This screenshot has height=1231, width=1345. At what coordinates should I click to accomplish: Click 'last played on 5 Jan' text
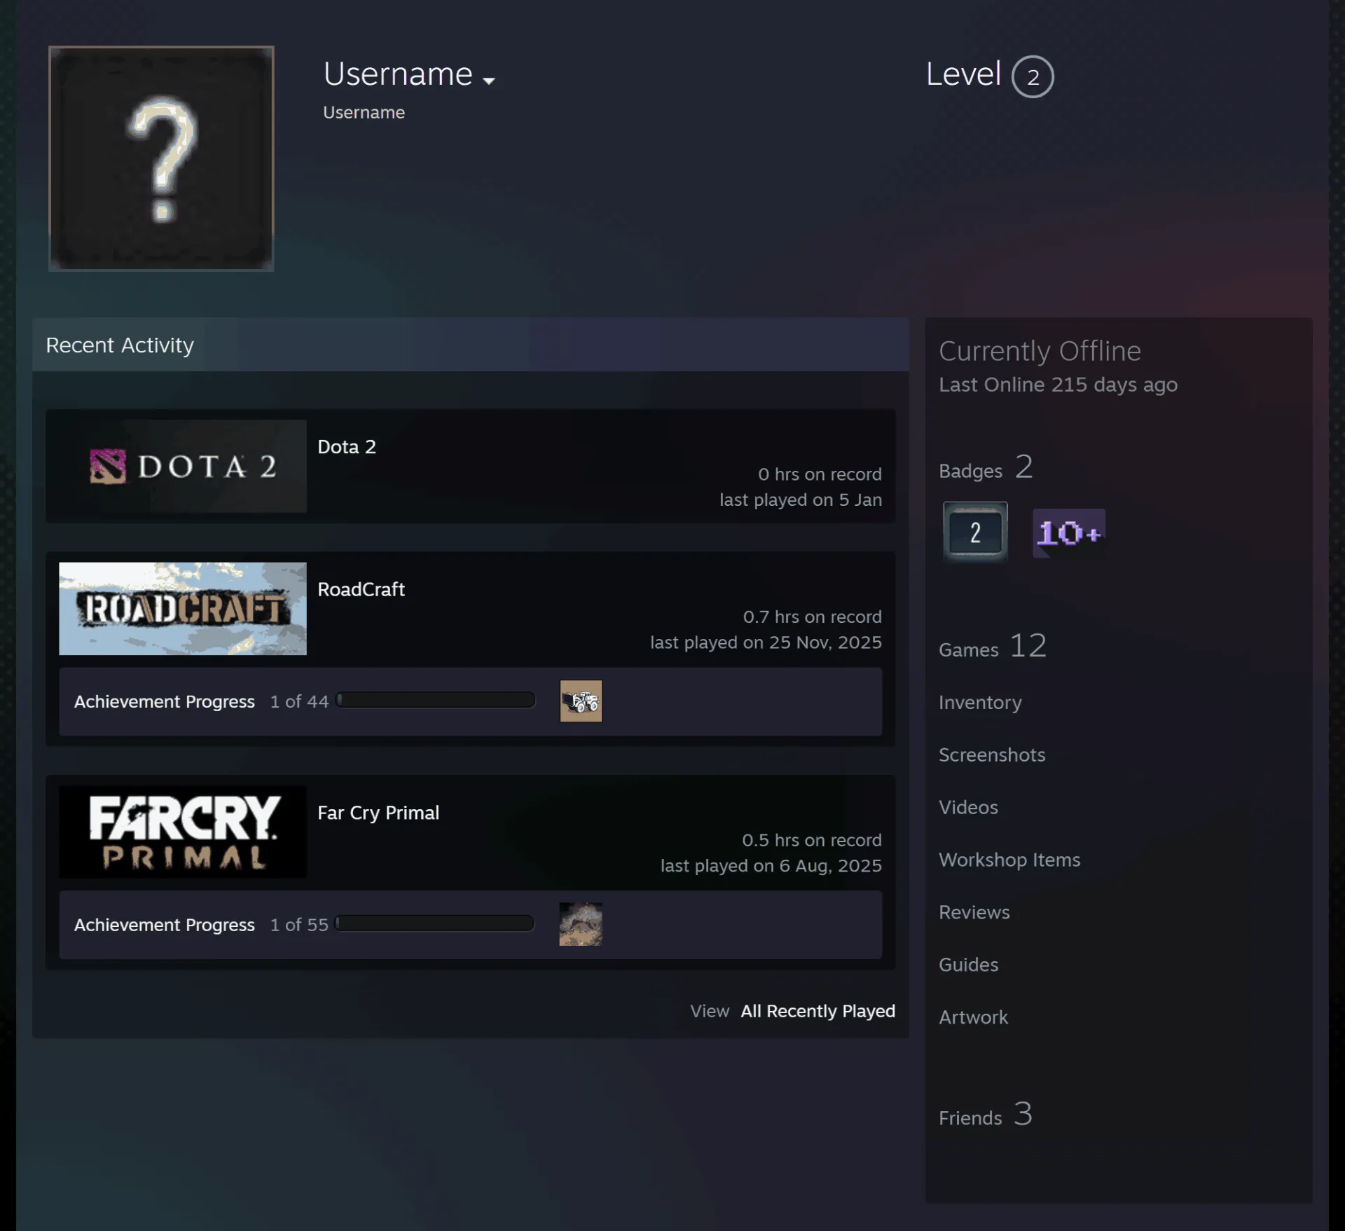pos(801,500)
